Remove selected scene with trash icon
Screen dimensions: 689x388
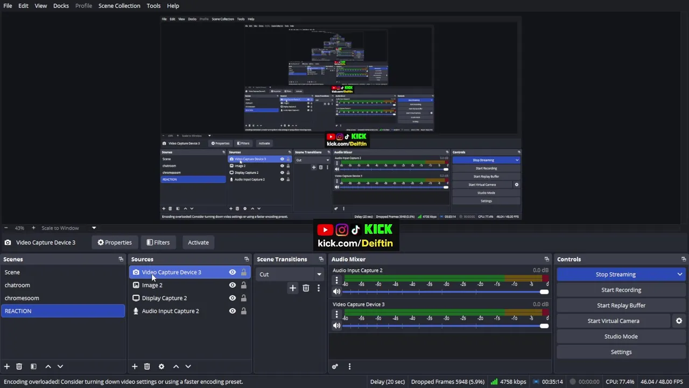19,366
